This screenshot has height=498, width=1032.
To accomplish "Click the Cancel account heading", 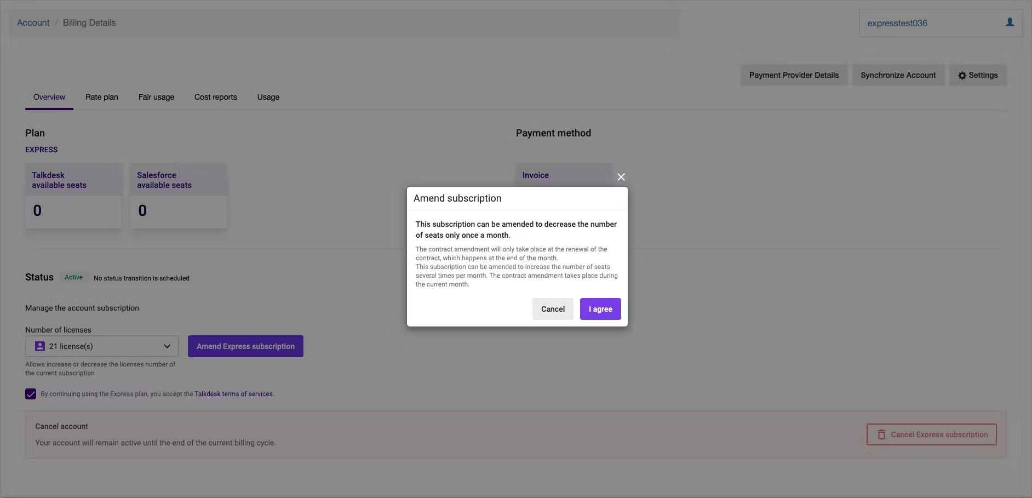I will click(61, 426).
